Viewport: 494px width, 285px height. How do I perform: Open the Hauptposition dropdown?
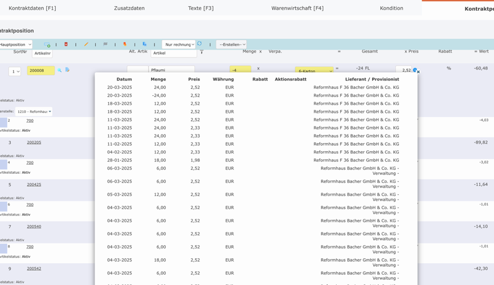pyautogui.click(x=15, y=44)
